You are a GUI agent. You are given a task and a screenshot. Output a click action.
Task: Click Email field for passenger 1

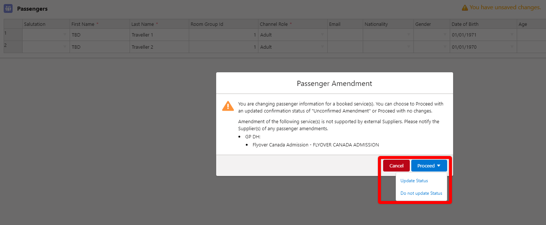click(345, 35)
